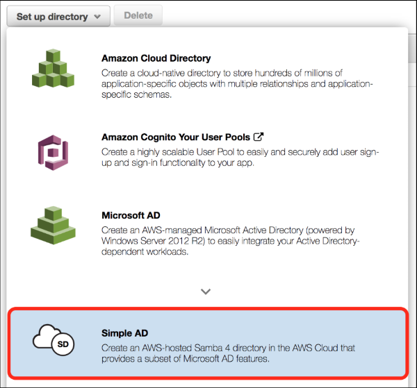
Task: Choose the Microsoft AD option
Action: pyautogui.click(x=131, y=215)
